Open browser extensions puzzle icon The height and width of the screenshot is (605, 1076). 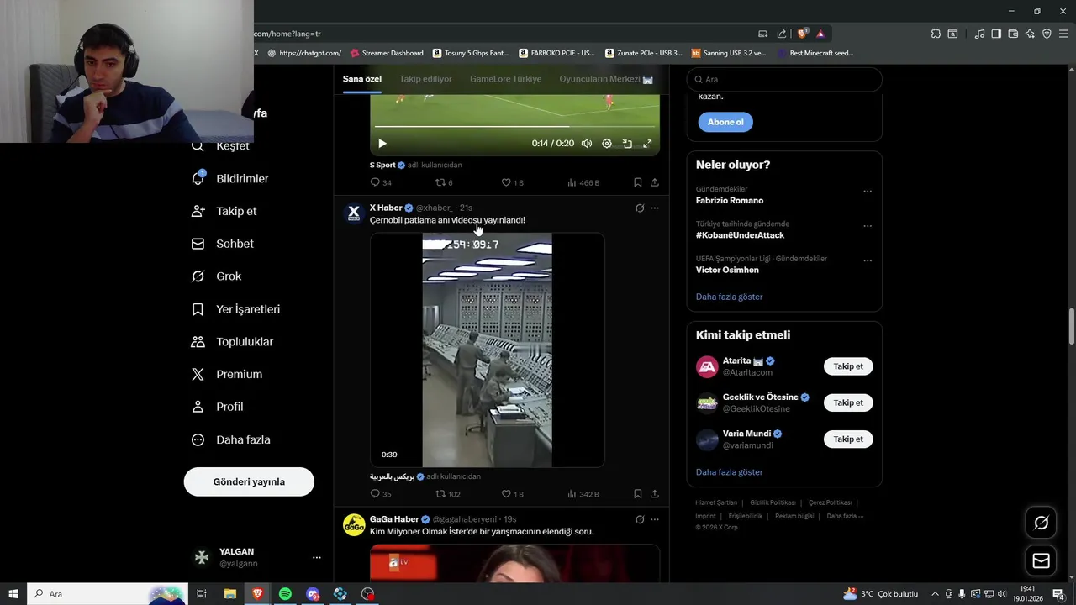pos(936,34)
